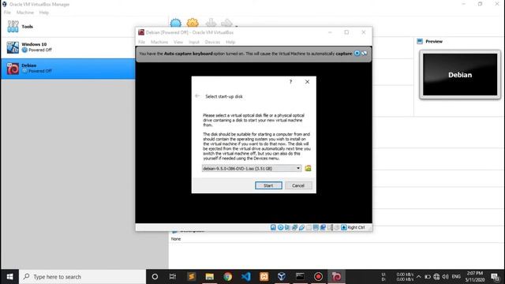
Task: Click the shared folders indicator in status bar
Action: point(309,227)
